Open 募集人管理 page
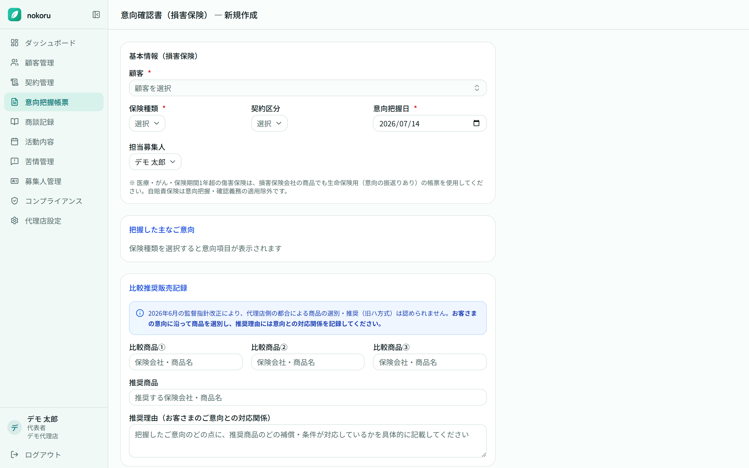 point(54,181)
